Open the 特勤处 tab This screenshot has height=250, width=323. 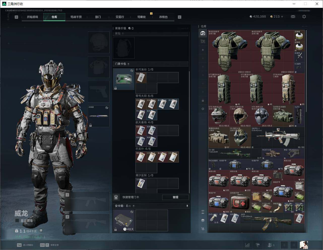[x=142, y=17]
